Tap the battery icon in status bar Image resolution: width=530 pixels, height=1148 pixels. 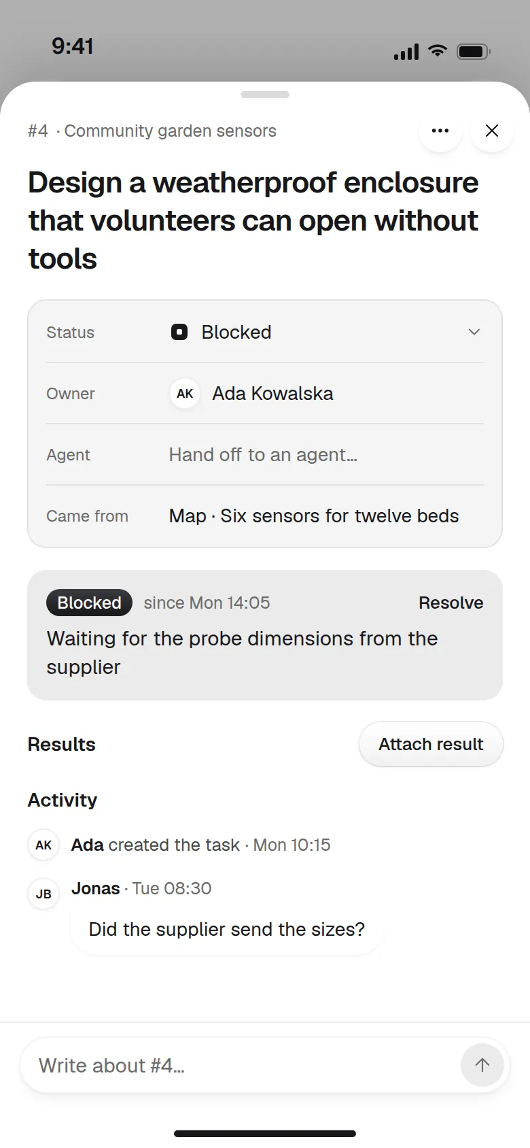click(474, 51)
